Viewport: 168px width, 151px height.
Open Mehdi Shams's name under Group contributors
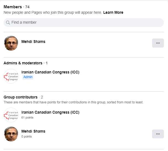[x=33, y=131]
